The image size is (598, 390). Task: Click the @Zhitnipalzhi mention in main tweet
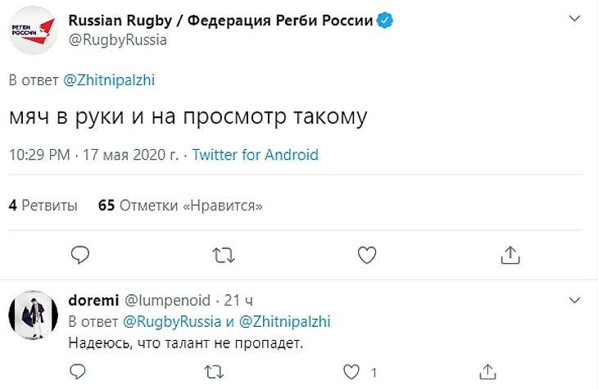[x=109, y=80]
